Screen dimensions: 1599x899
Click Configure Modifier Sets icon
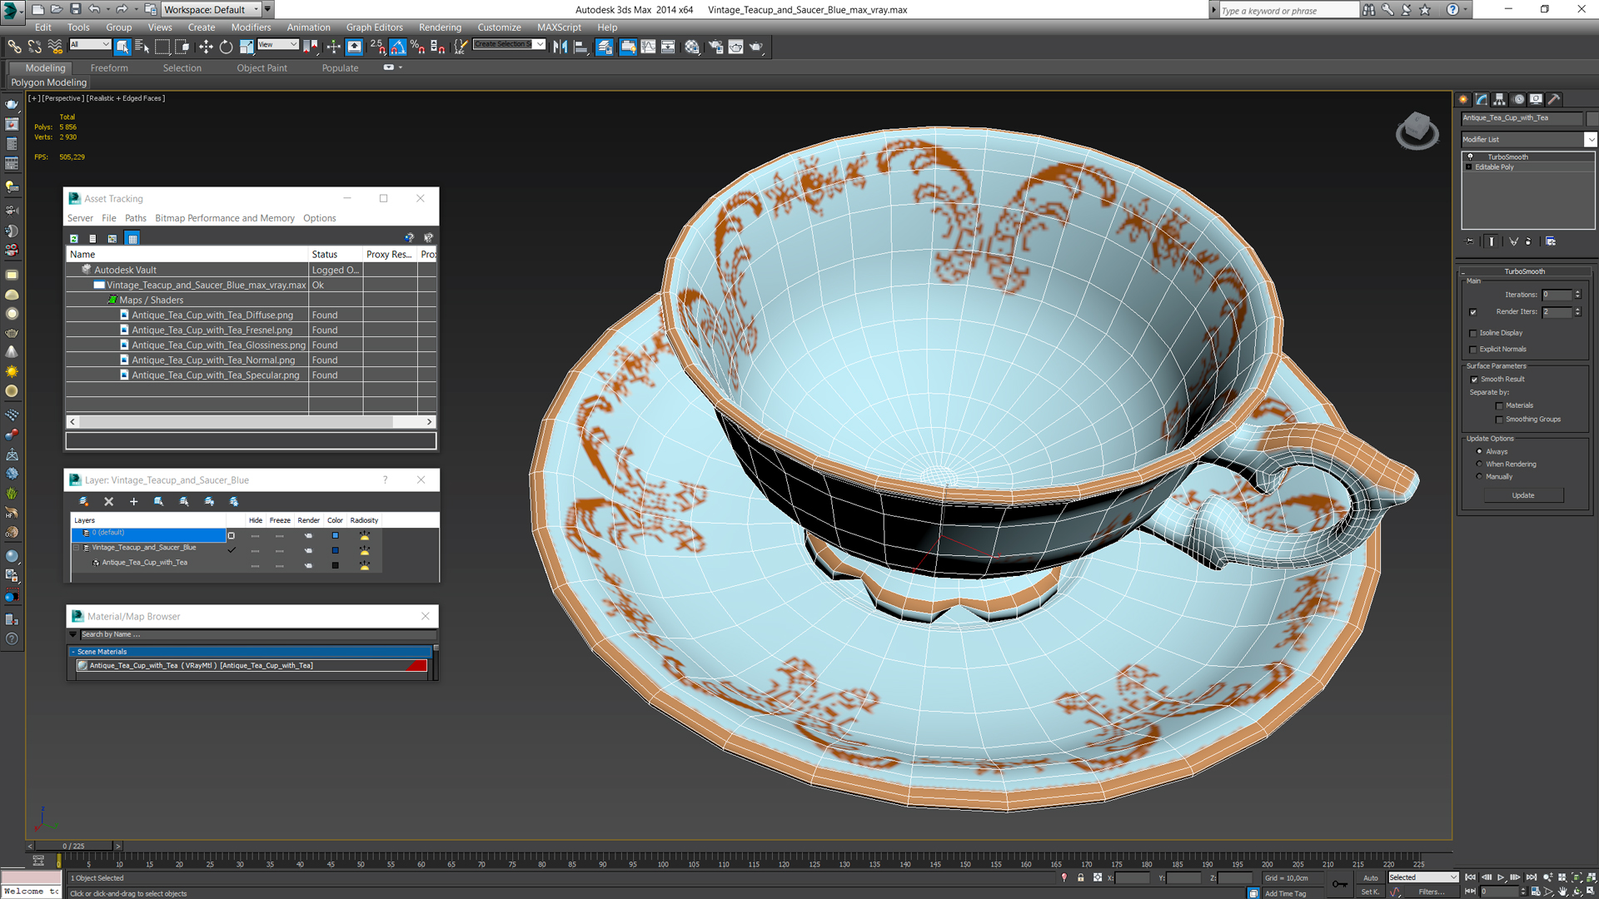[x=1551, y=241]
